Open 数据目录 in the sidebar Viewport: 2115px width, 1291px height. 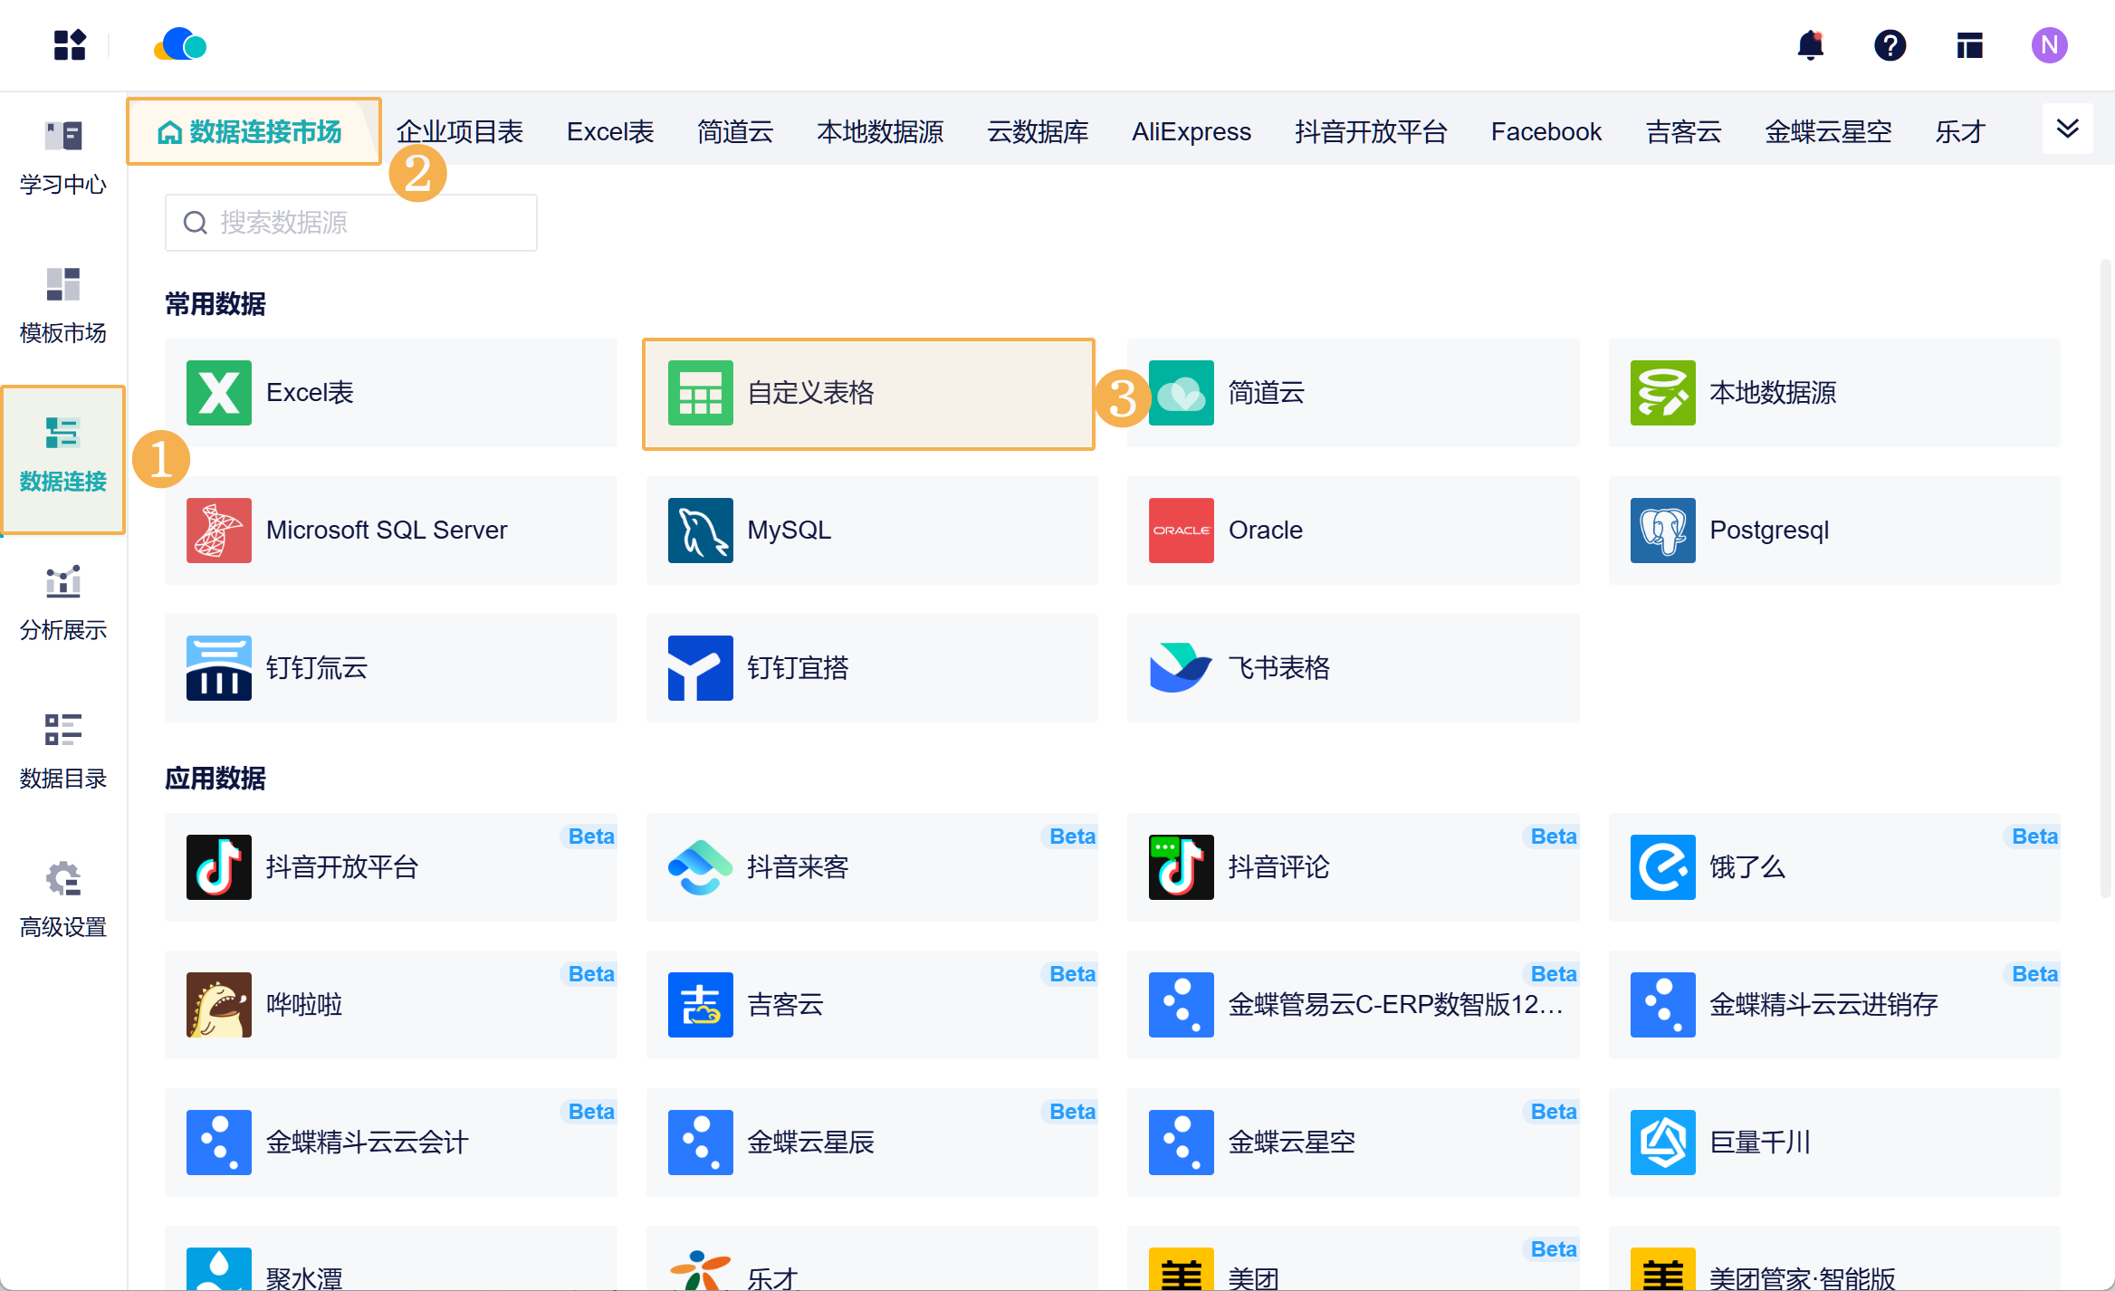click(x=63, y=752)
